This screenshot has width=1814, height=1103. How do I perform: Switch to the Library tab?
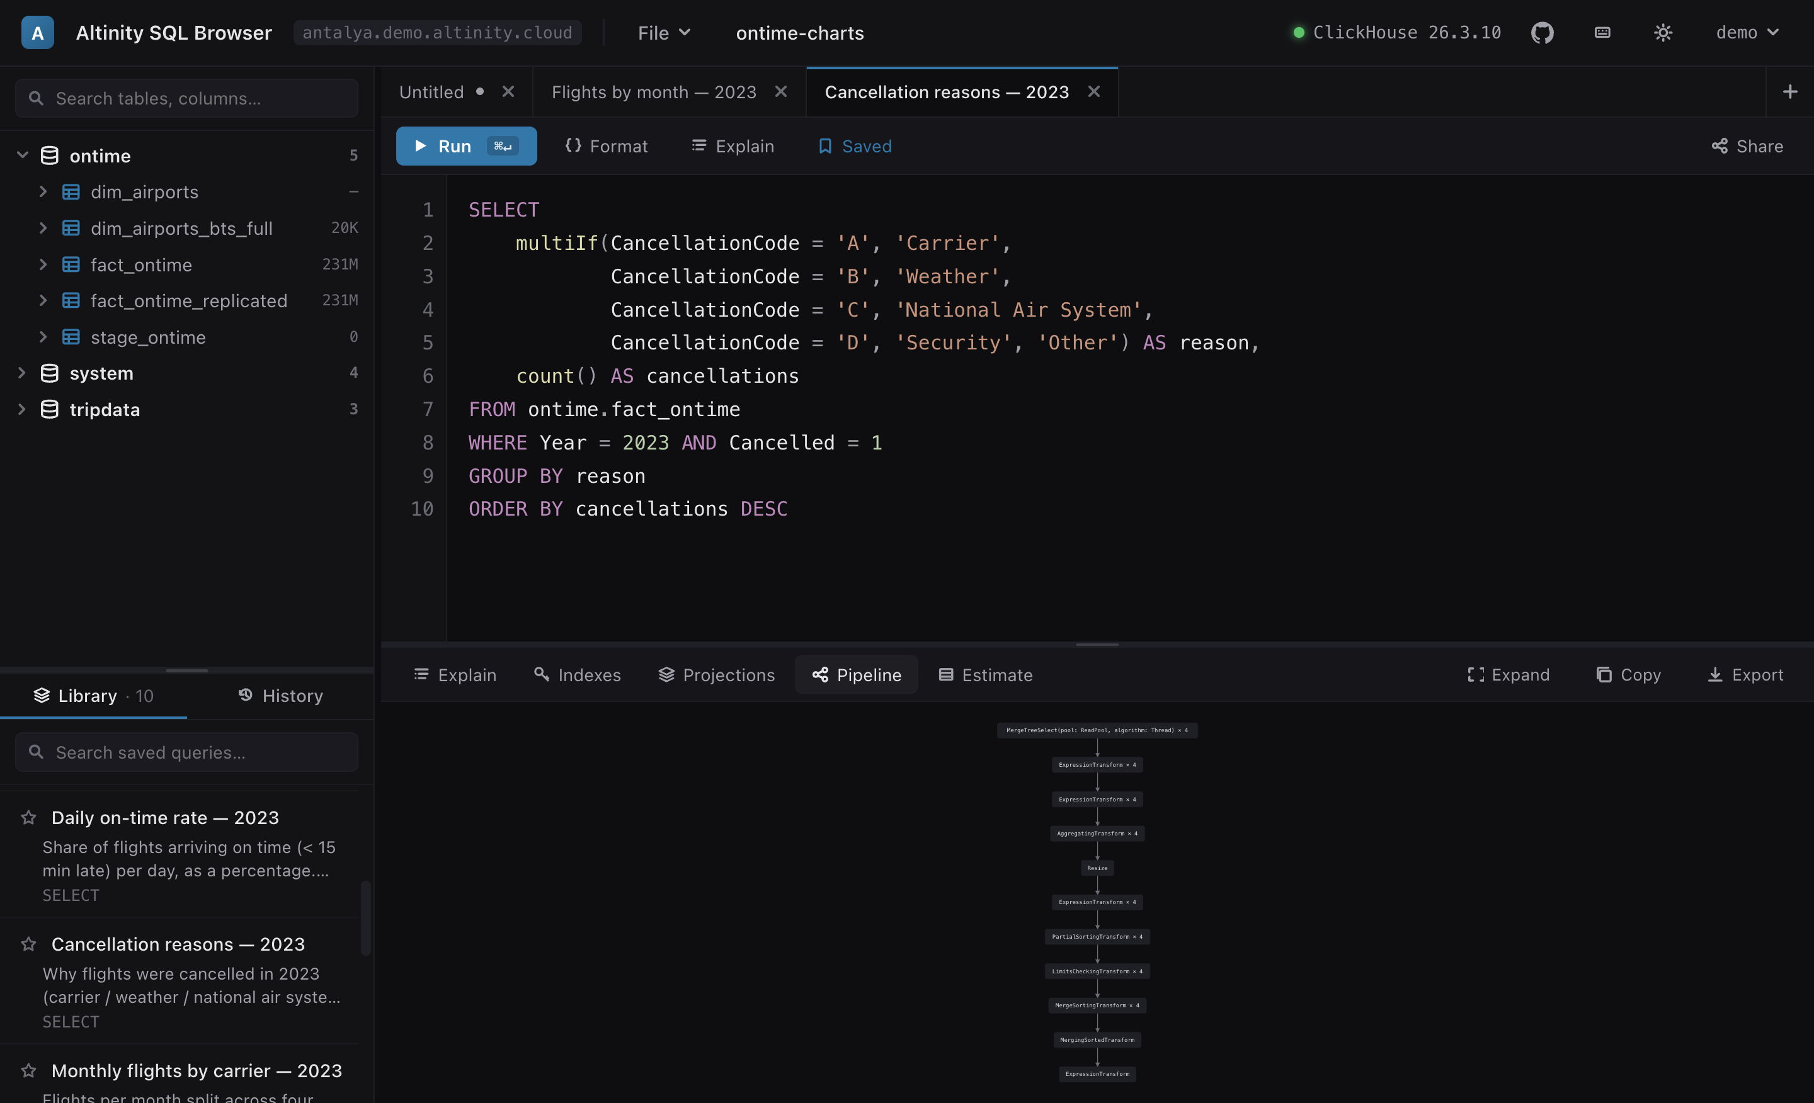[x=93, y=695]
